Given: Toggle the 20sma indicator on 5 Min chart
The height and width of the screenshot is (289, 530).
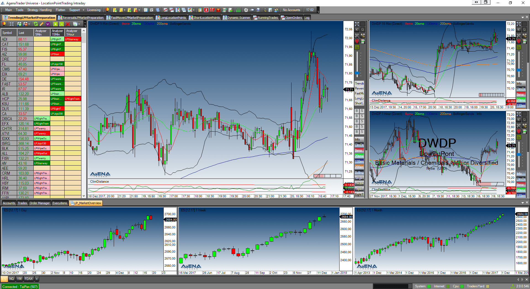Looking at the screenshot, I should 359,156.
